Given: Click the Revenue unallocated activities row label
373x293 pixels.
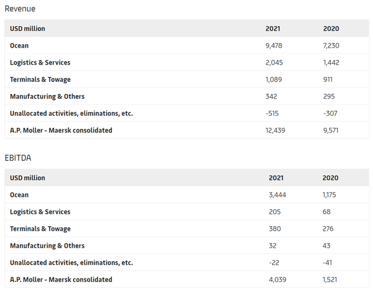Looking at the screenshot, I should pyautogui.click(x=71, y=113).
